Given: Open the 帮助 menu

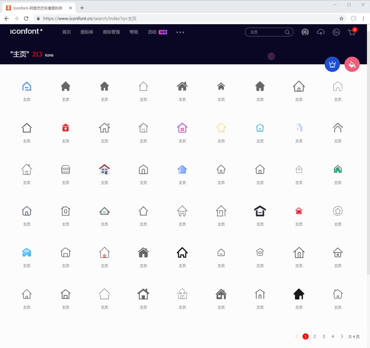Looking at the screenshot, I should pyautogui.click(x=134, y=32).
